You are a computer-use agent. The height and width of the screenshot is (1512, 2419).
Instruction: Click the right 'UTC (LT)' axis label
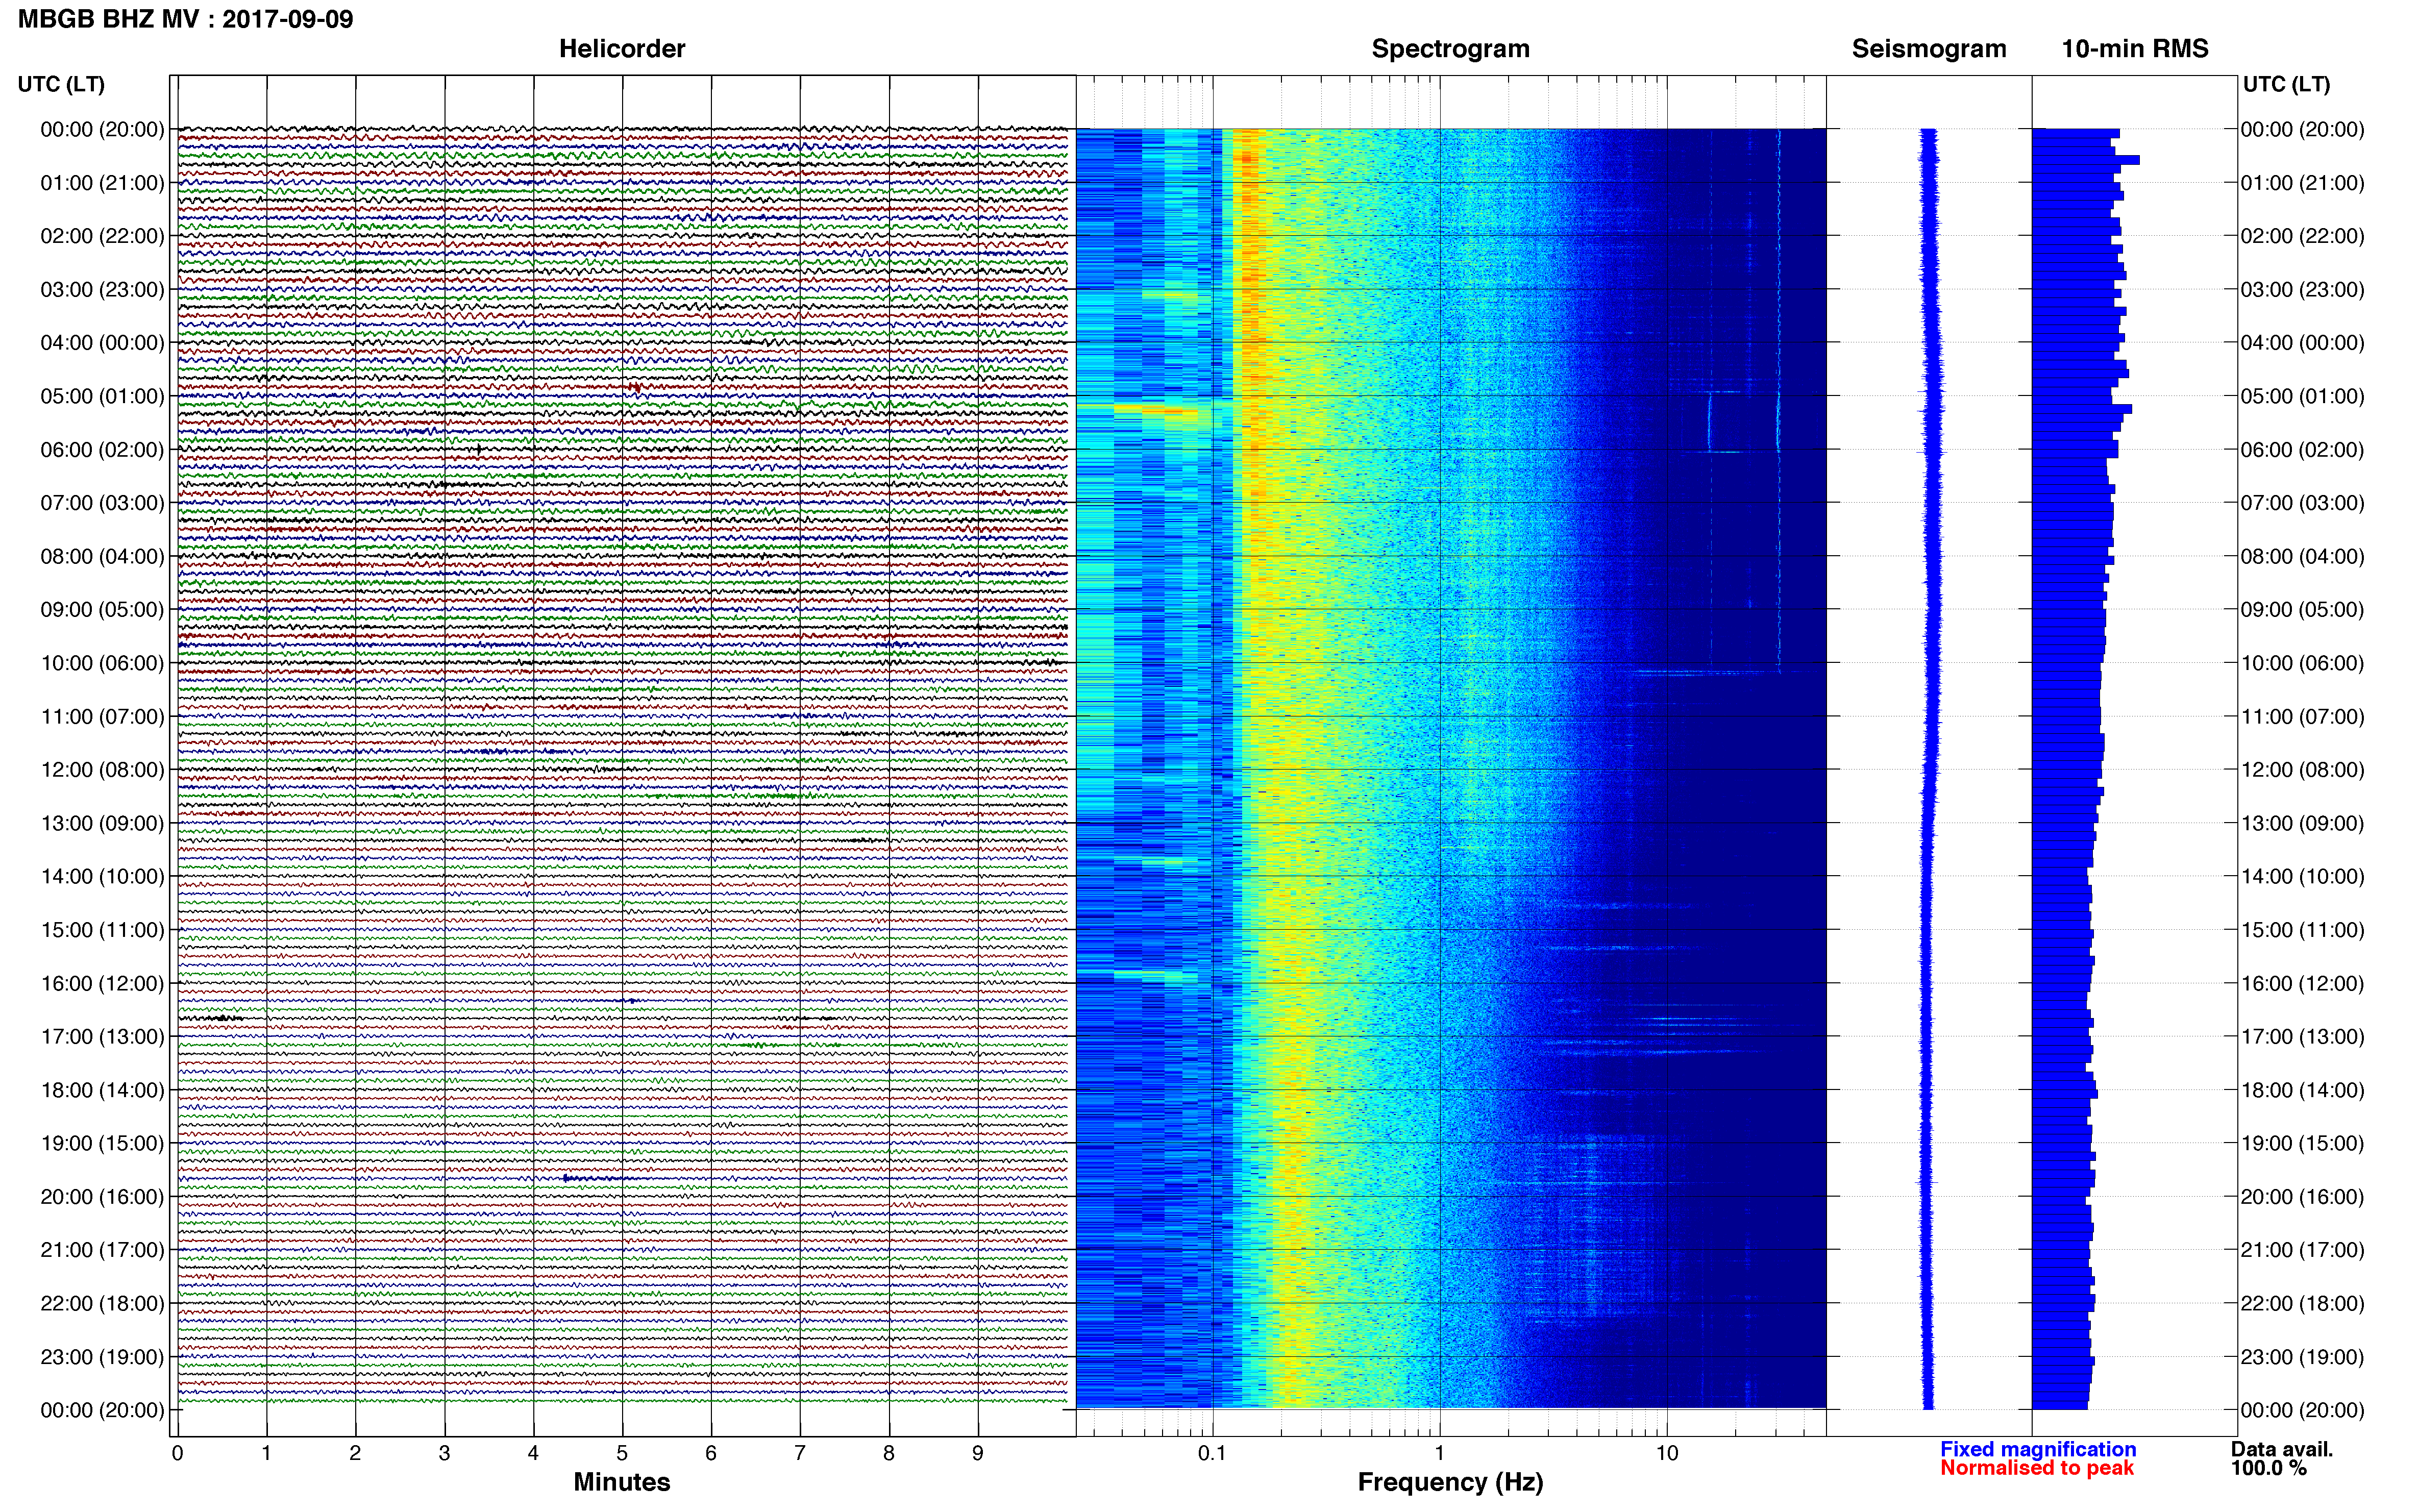coord(2286,84)
